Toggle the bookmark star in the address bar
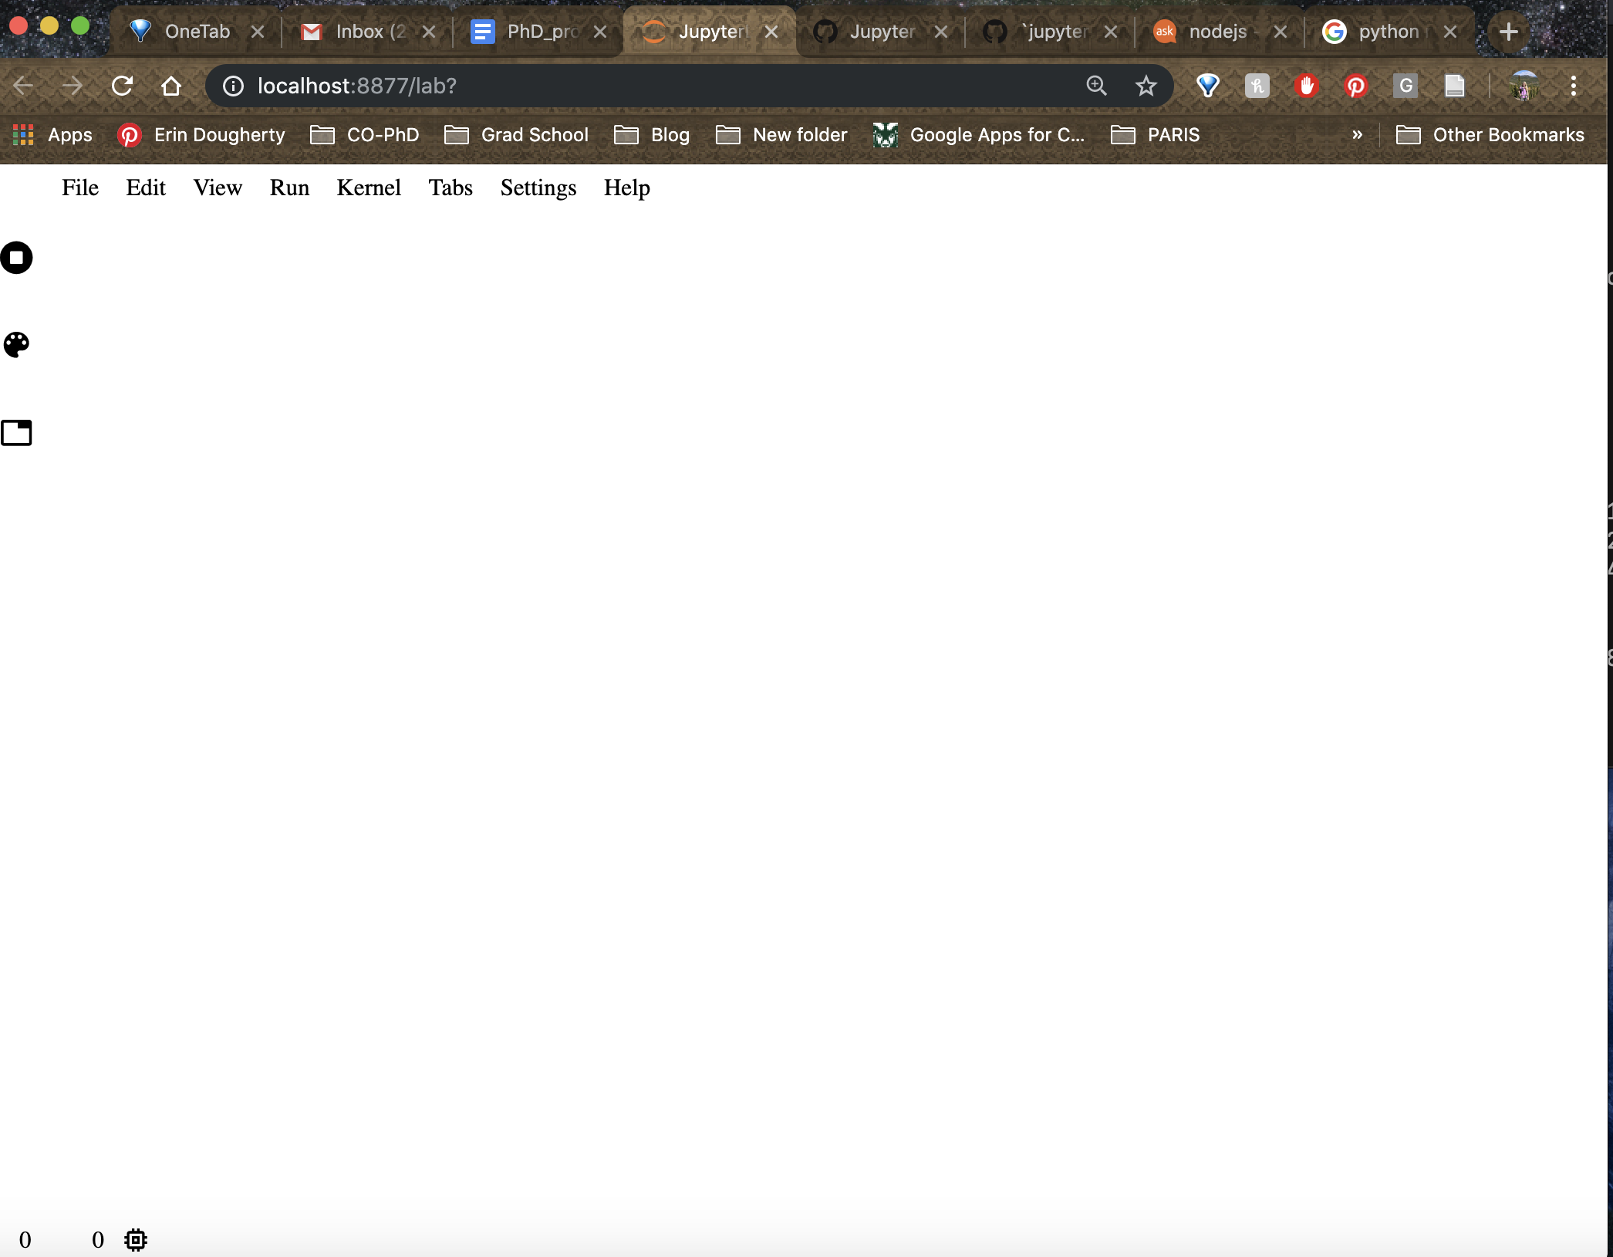Image resolution: width=1613 pixels, height=1257 pixels. 1146,86
